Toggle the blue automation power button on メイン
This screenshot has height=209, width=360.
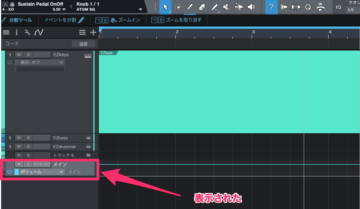pyautogui.click(x=9, y=172)
